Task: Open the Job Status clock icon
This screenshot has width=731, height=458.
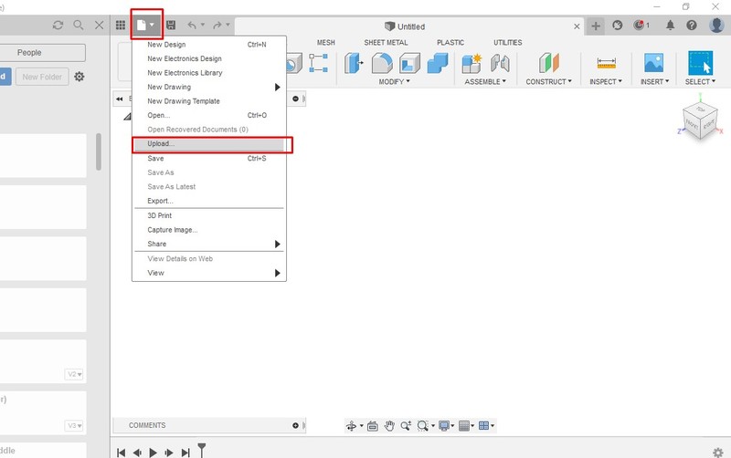Action: click(618, 26)
